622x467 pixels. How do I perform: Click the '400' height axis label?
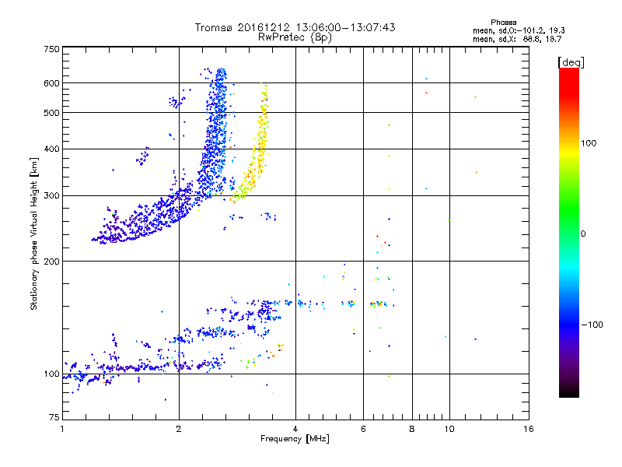51,149
